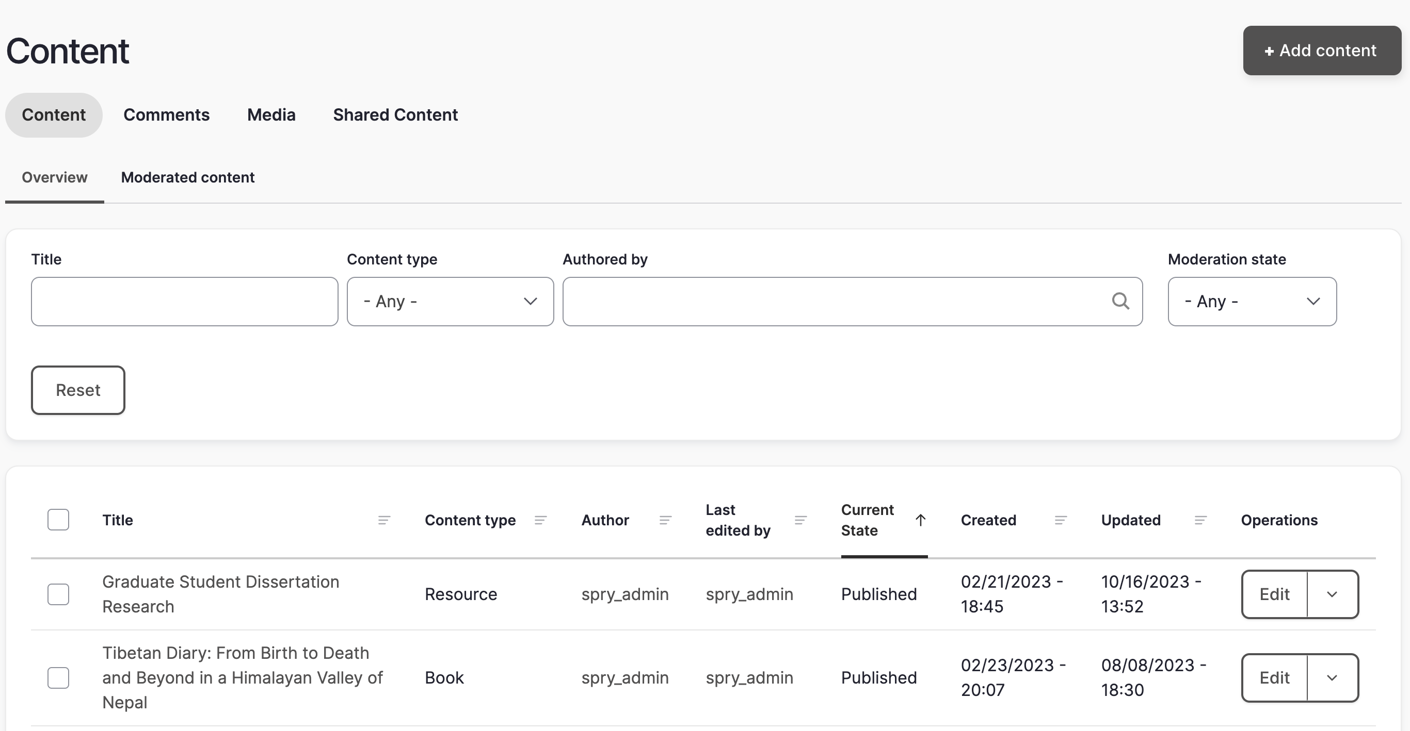This screenshot has width=1410, height=731.
Task: Sort by the Content type header
Action: 470,520
